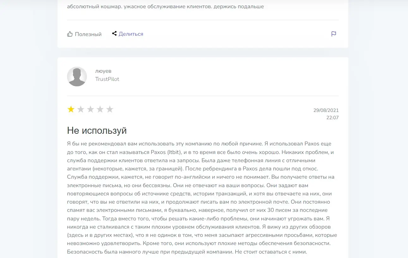
Task: Click the share icon beside Делиться
Action: [x=114, y=34]
